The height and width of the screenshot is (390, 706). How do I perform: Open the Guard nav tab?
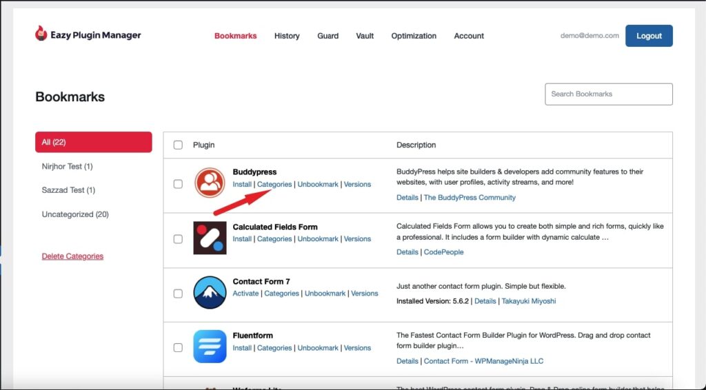(x=327, y=36)
